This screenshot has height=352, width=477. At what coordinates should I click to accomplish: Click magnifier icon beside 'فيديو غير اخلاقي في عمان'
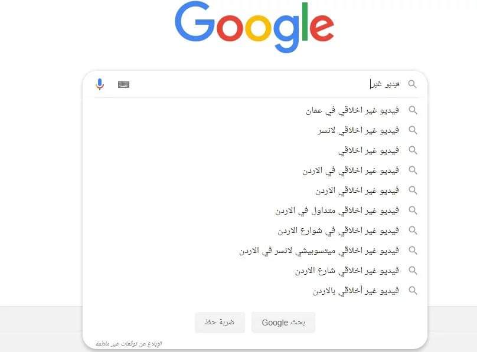click(x=413, y=110)
